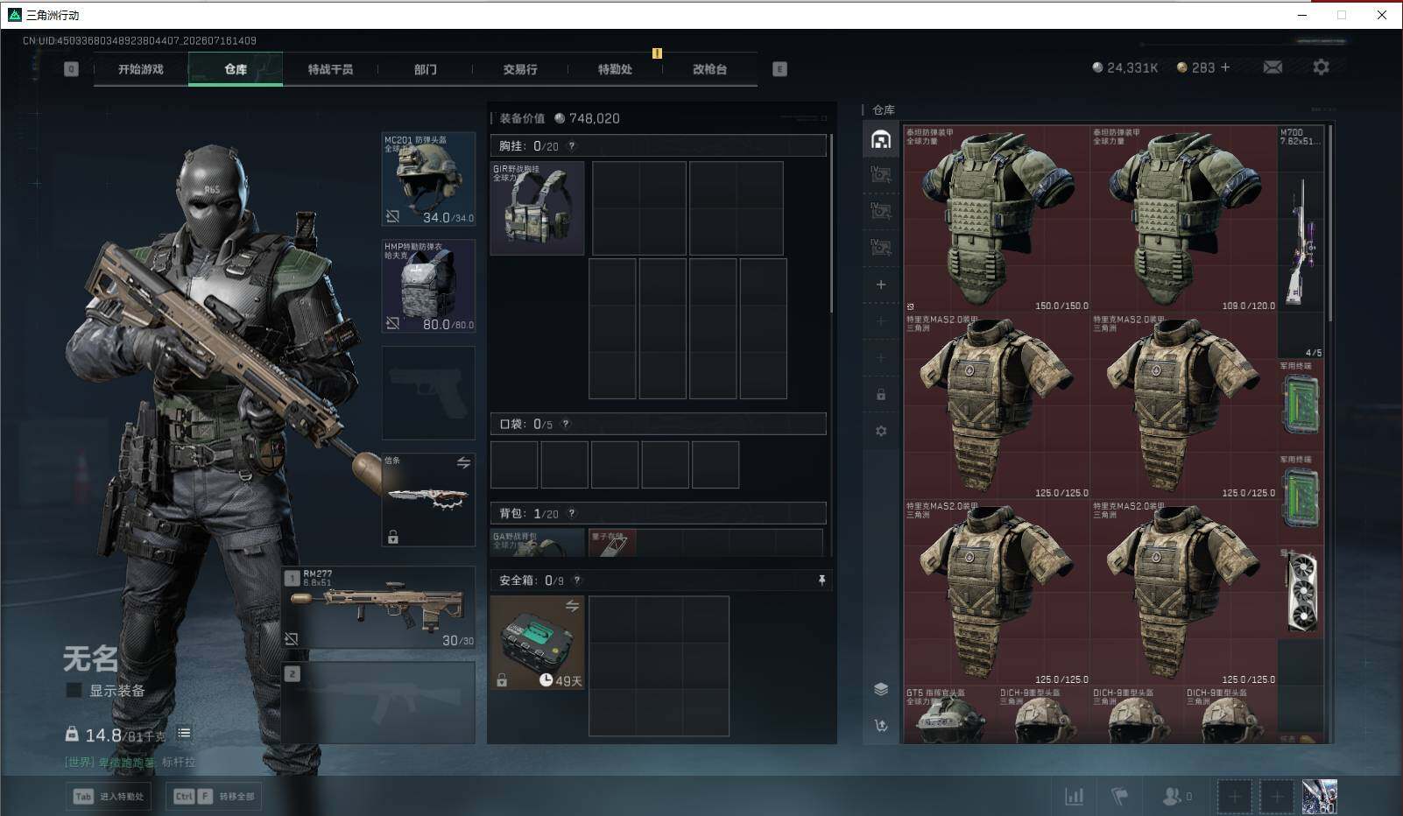1403x816 pixels.
Task: Open the statistics bar chart icon
Action: tap(1074, 796)
